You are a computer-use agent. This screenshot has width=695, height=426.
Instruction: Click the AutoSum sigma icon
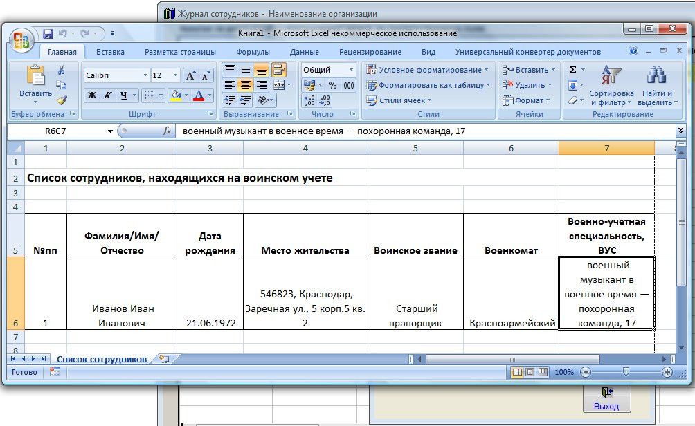point(572,70)
